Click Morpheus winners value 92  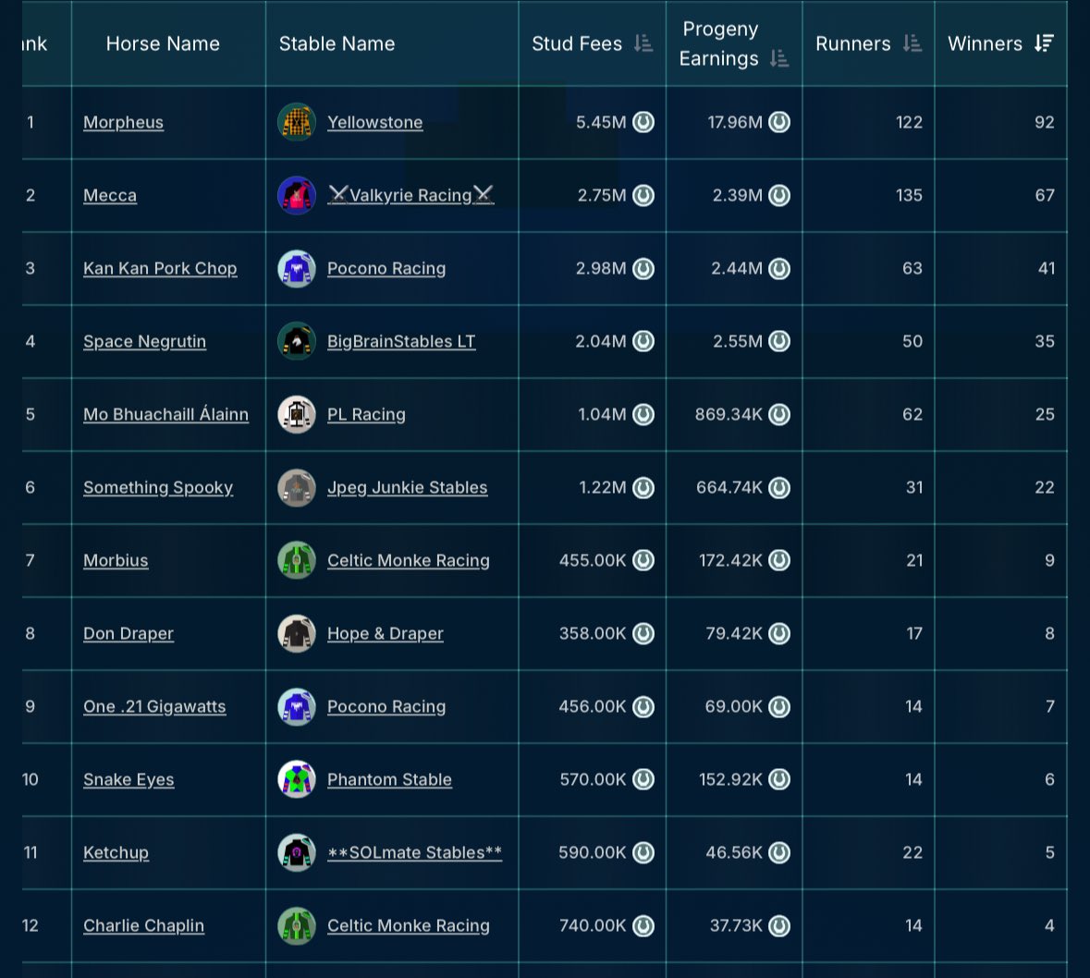pos(1044,122)
